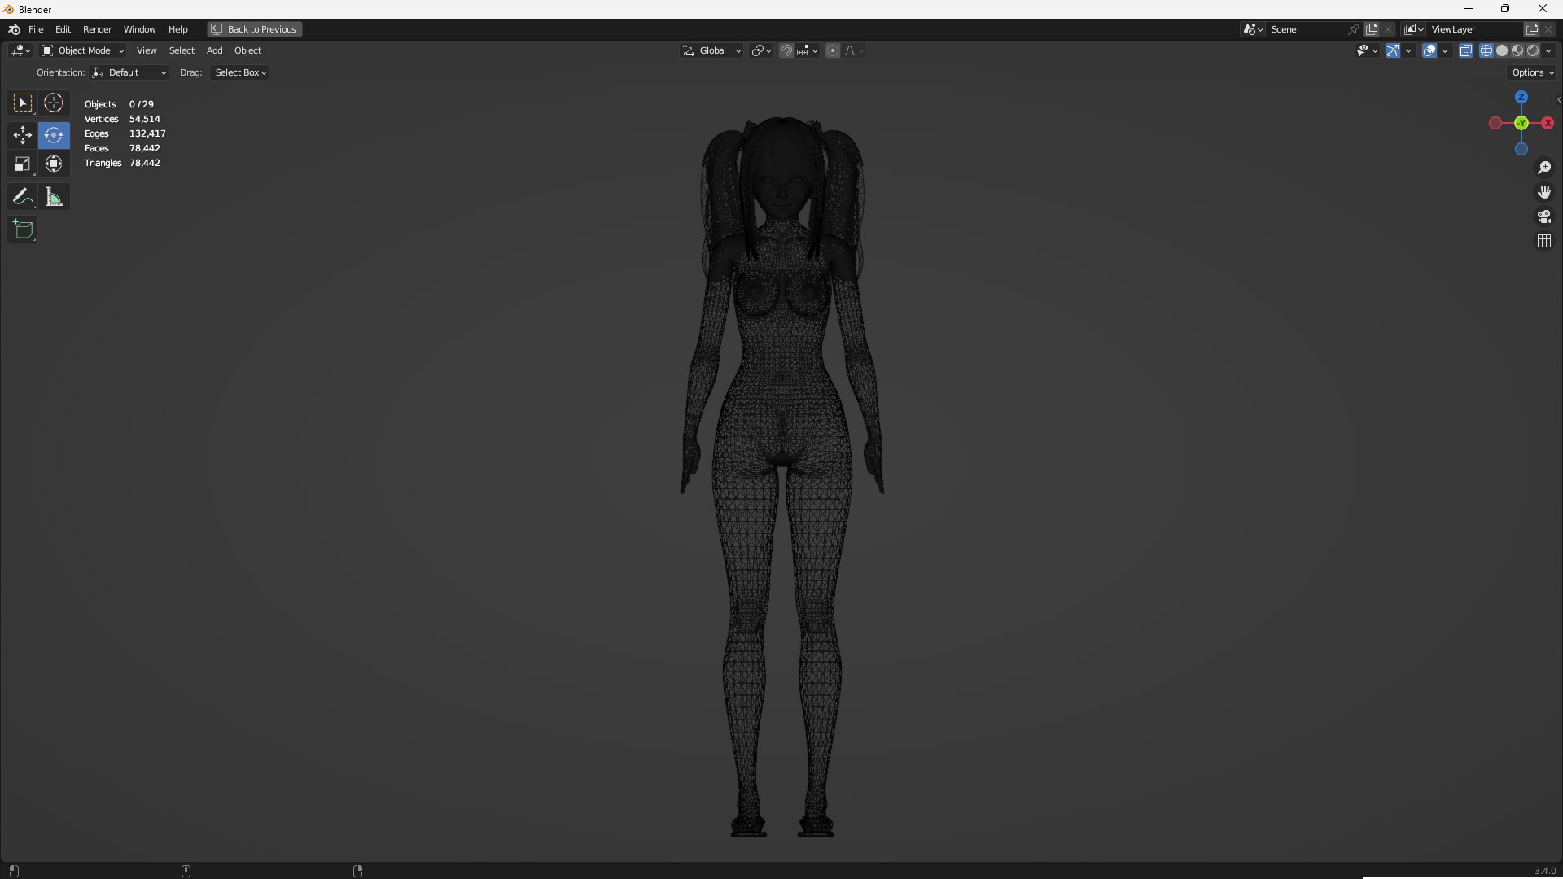The width and height of the screenshot is (1563, 879).
Task: Open the viewport Object menu
Action: click(x=247, y=50)
